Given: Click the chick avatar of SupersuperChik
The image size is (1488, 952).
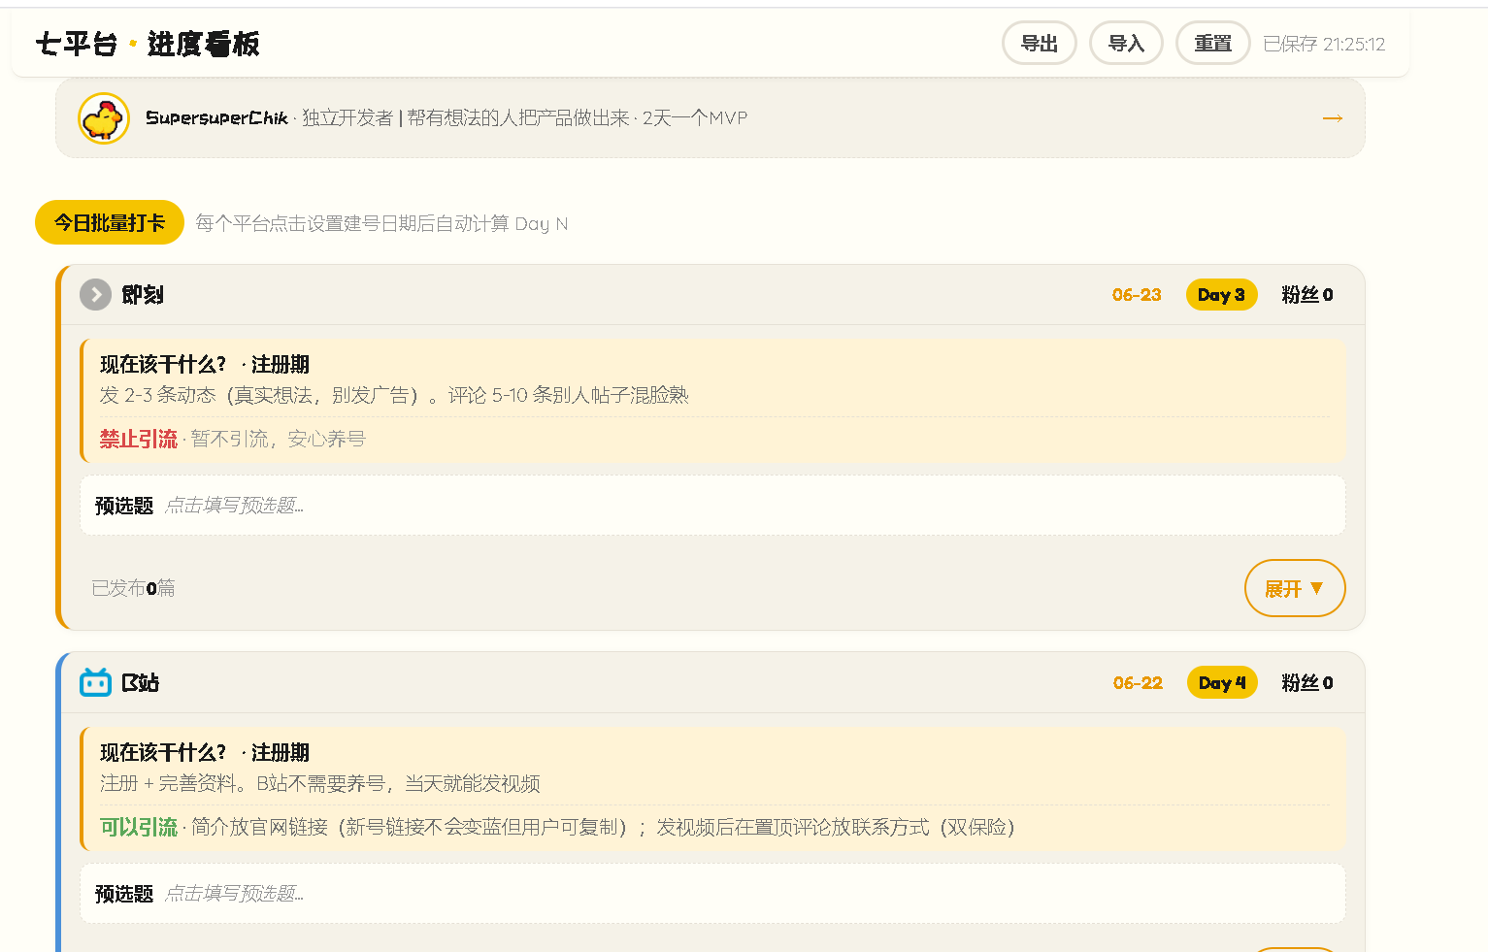Looking at the screenshot, I should [104, 118].
